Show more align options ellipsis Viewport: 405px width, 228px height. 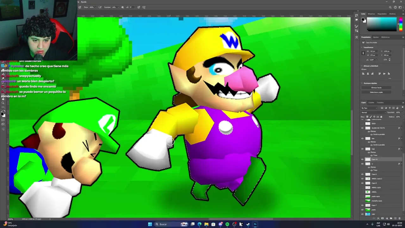click(389, 78)
